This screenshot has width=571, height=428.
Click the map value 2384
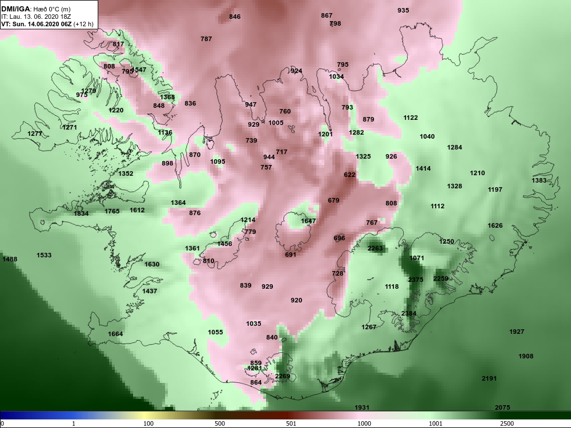[409, 313]
